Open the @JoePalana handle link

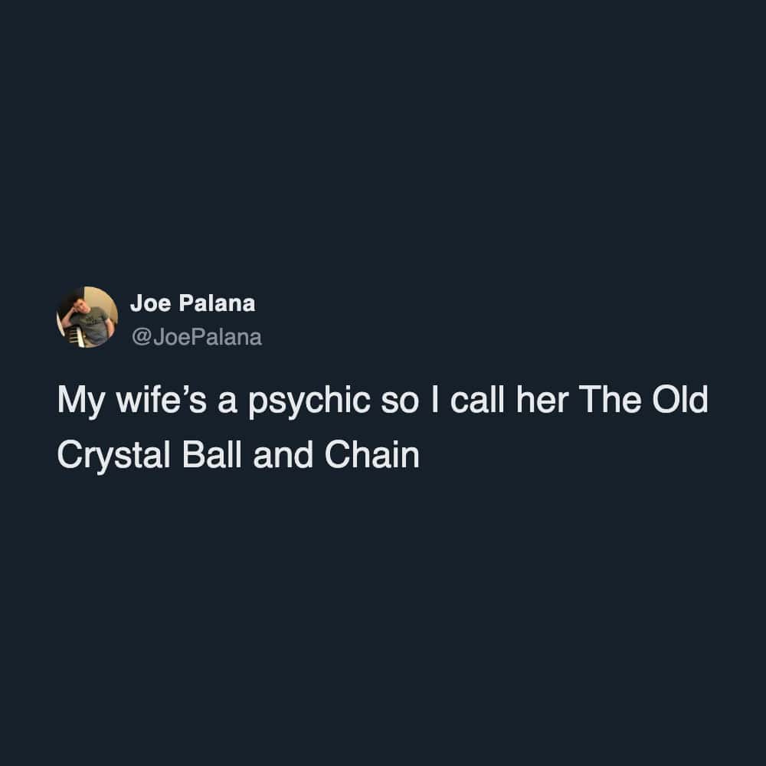tap(196, 337)
